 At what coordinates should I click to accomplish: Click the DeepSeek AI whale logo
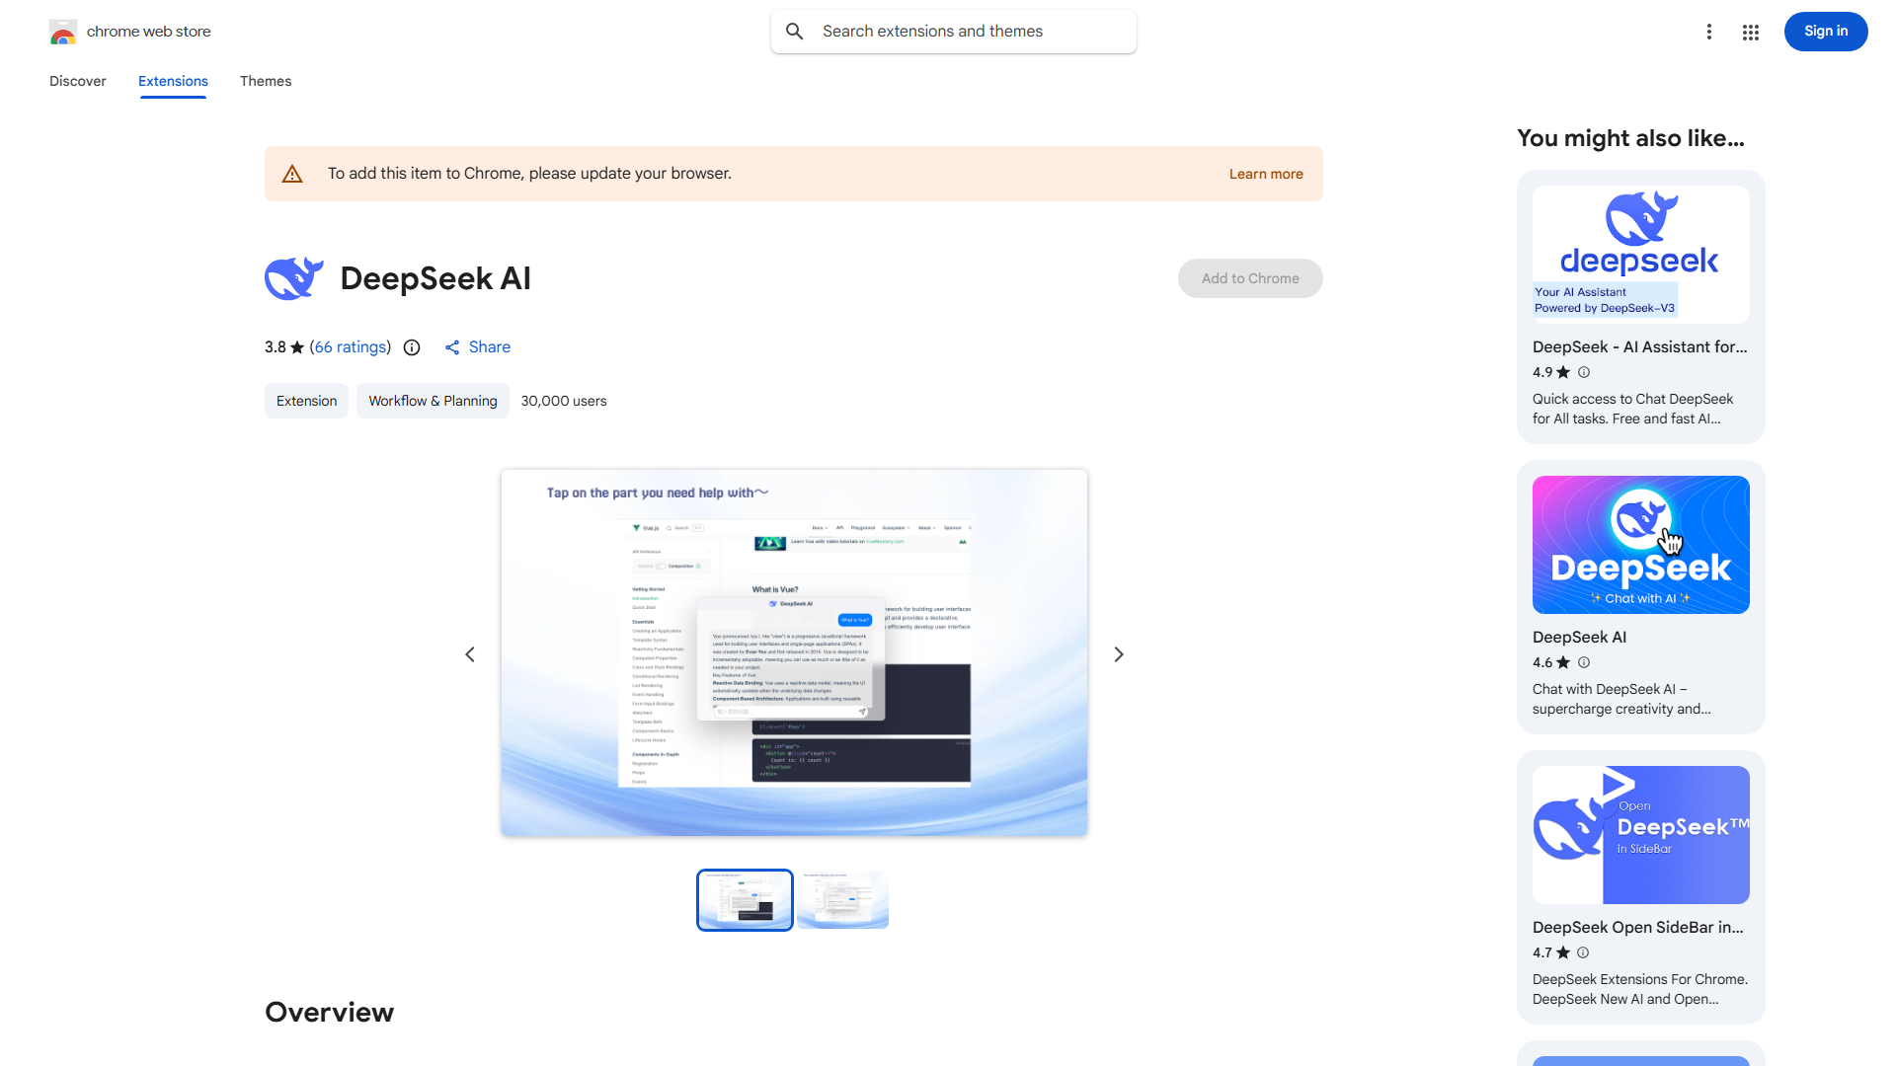coord(293,277)
